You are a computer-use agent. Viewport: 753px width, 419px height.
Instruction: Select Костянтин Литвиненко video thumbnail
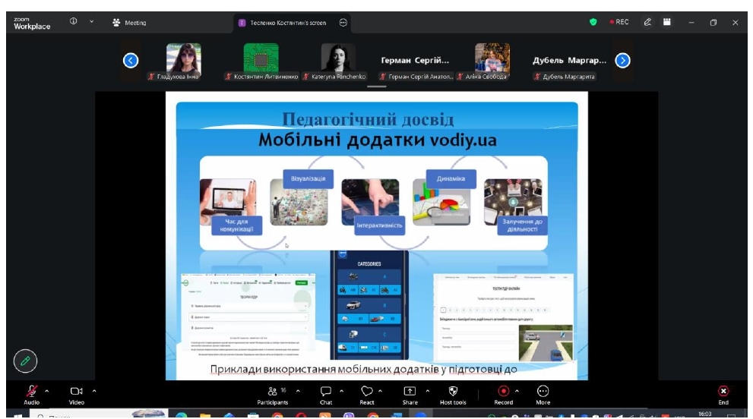tap(261, 61)
